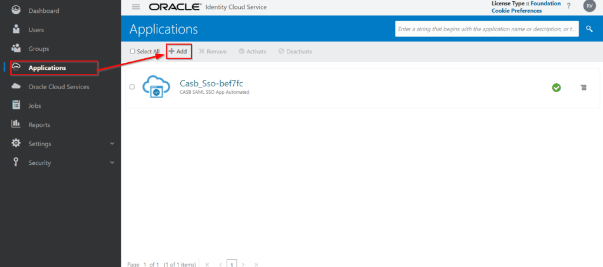This screenshot has height=267, width=603.
Task: Open the RV user avatar menu
Action: [x=589, y=6]
